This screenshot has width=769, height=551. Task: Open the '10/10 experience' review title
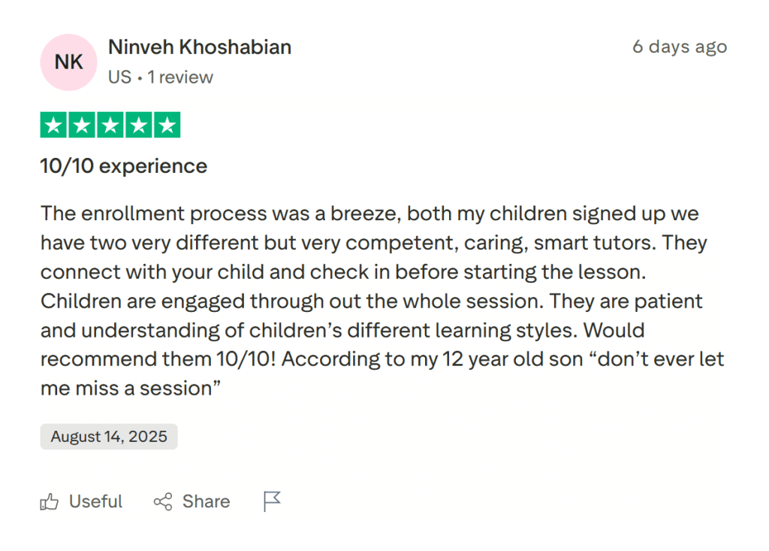(124, 165)
